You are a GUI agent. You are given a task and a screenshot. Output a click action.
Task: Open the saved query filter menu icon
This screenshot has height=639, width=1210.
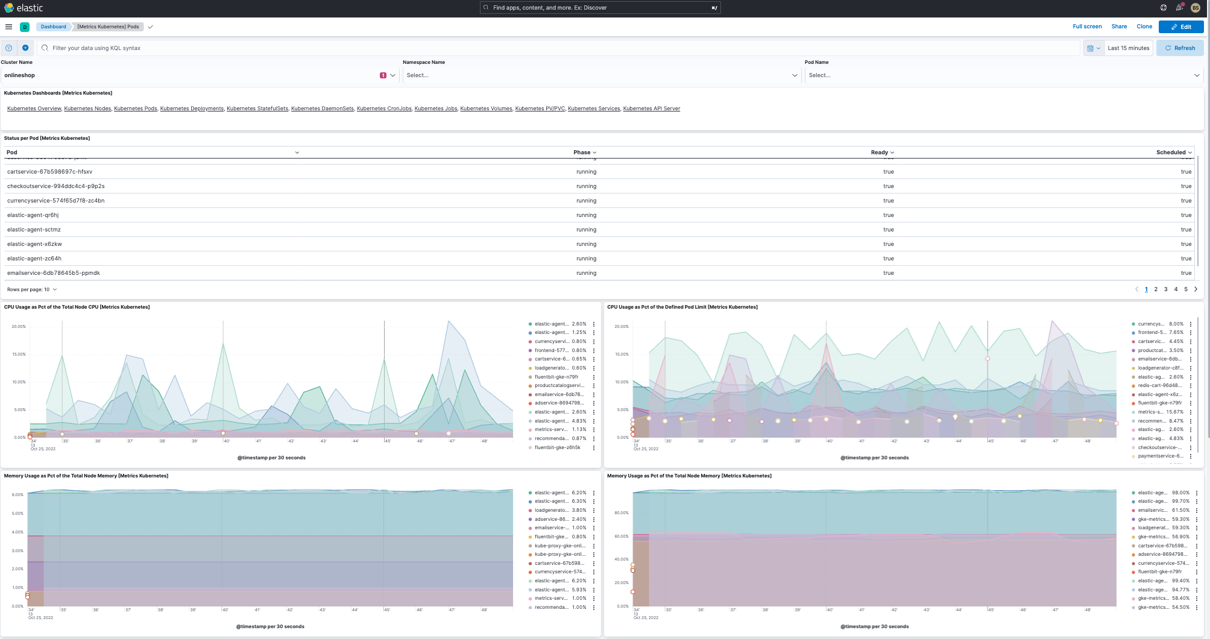pos(9,48)
